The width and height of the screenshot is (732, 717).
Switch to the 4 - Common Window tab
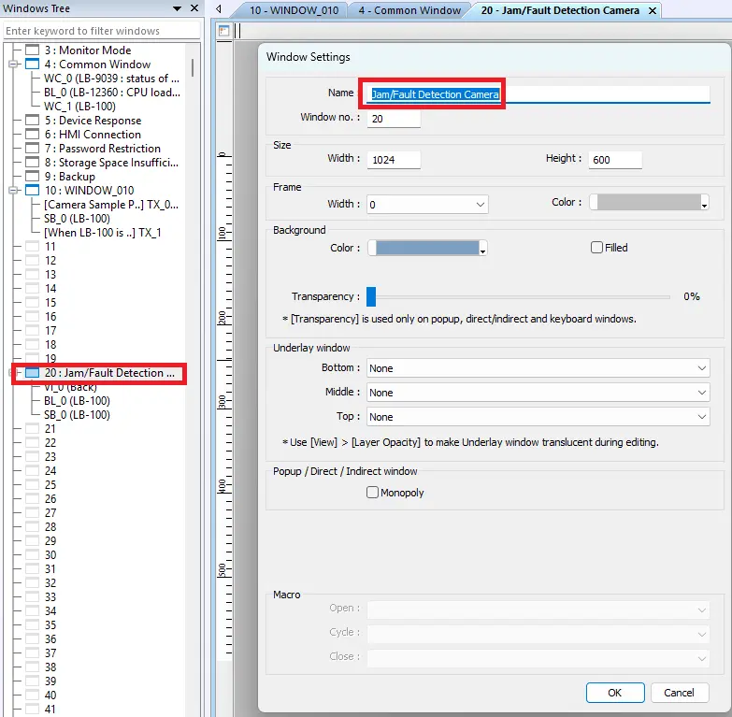(409, 10)
